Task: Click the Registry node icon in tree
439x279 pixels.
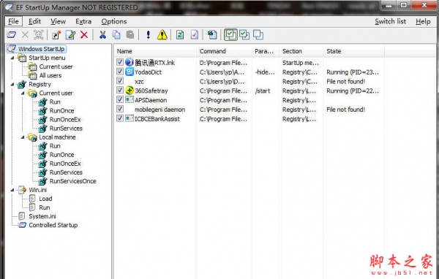Action: (22, 84)
